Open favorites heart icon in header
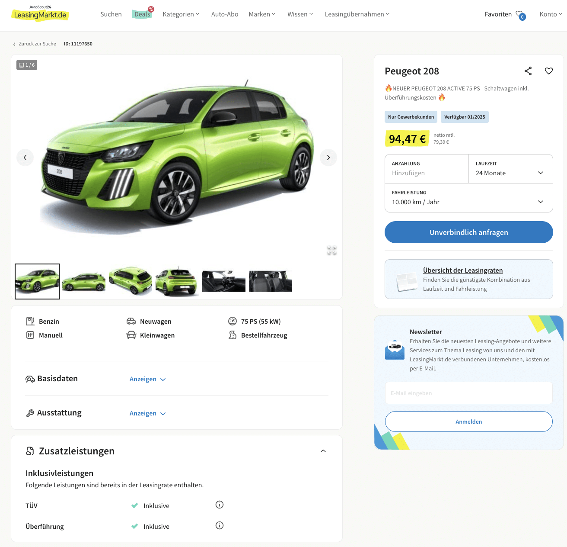 click(x=520, y=15)
